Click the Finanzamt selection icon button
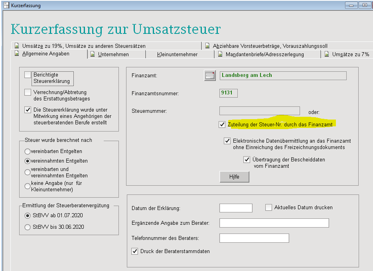The width and height of the screenshot is (373, 271). pyautogui.click(x=210, y=76)
